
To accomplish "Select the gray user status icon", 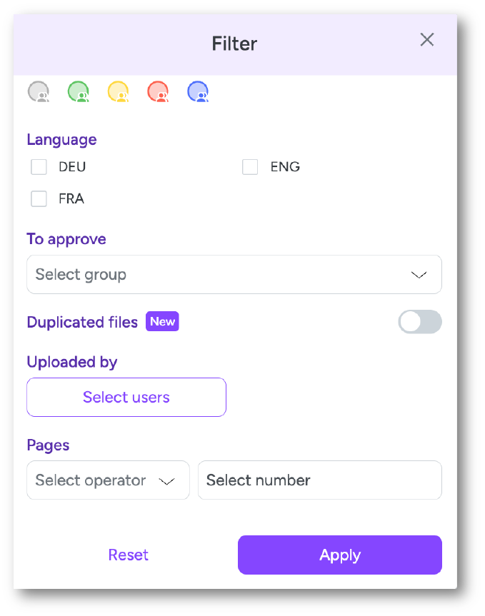I will tap(39, 91).
